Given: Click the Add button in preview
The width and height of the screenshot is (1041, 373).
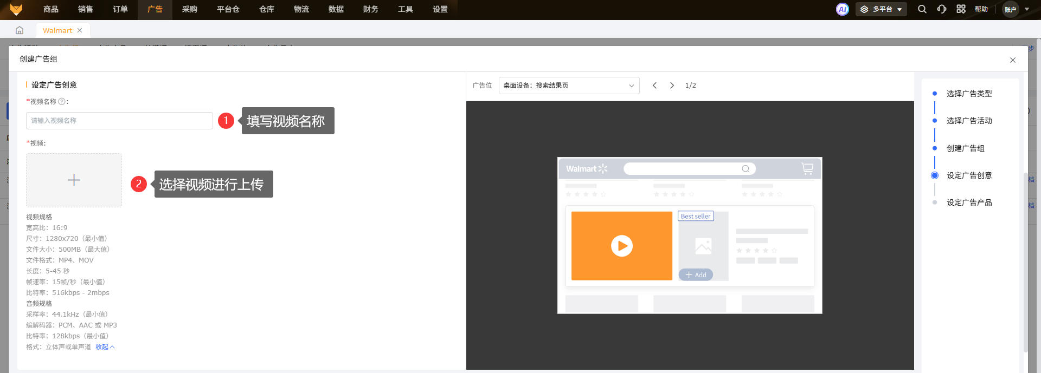Looking at the screenshot, I should tap(696, 275).
